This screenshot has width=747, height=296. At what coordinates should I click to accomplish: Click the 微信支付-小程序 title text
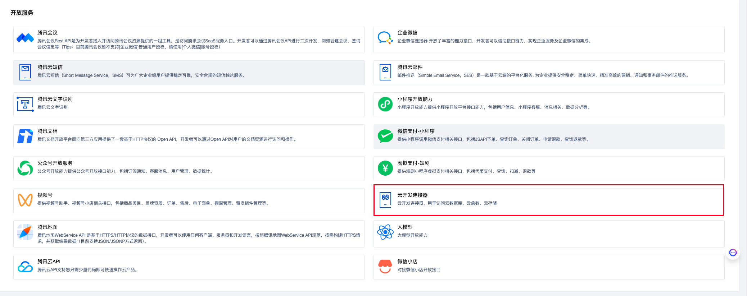tap(416, 131)
